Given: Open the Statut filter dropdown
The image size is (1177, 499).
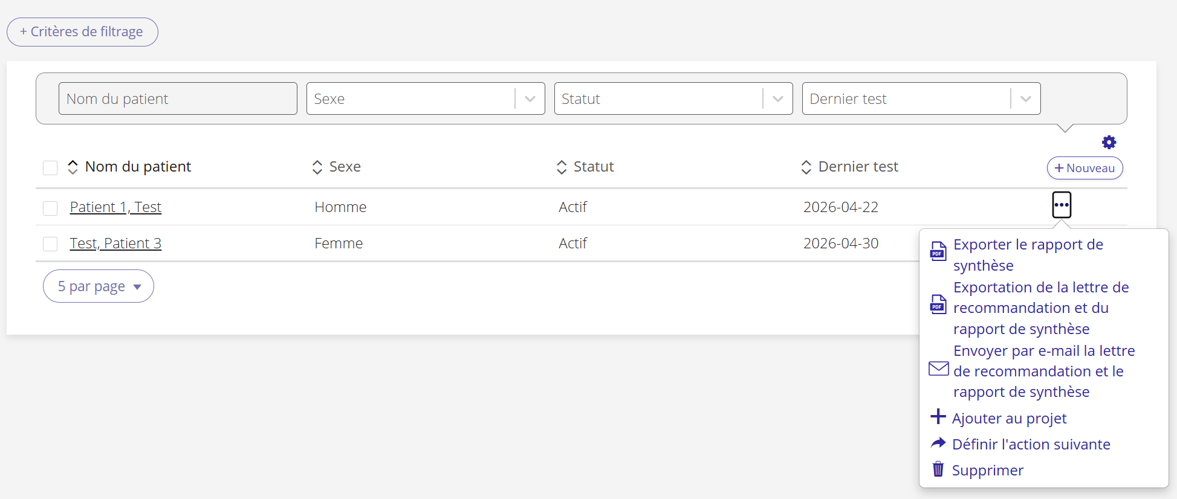Looking at the screenshot, I should coord(673,98).
